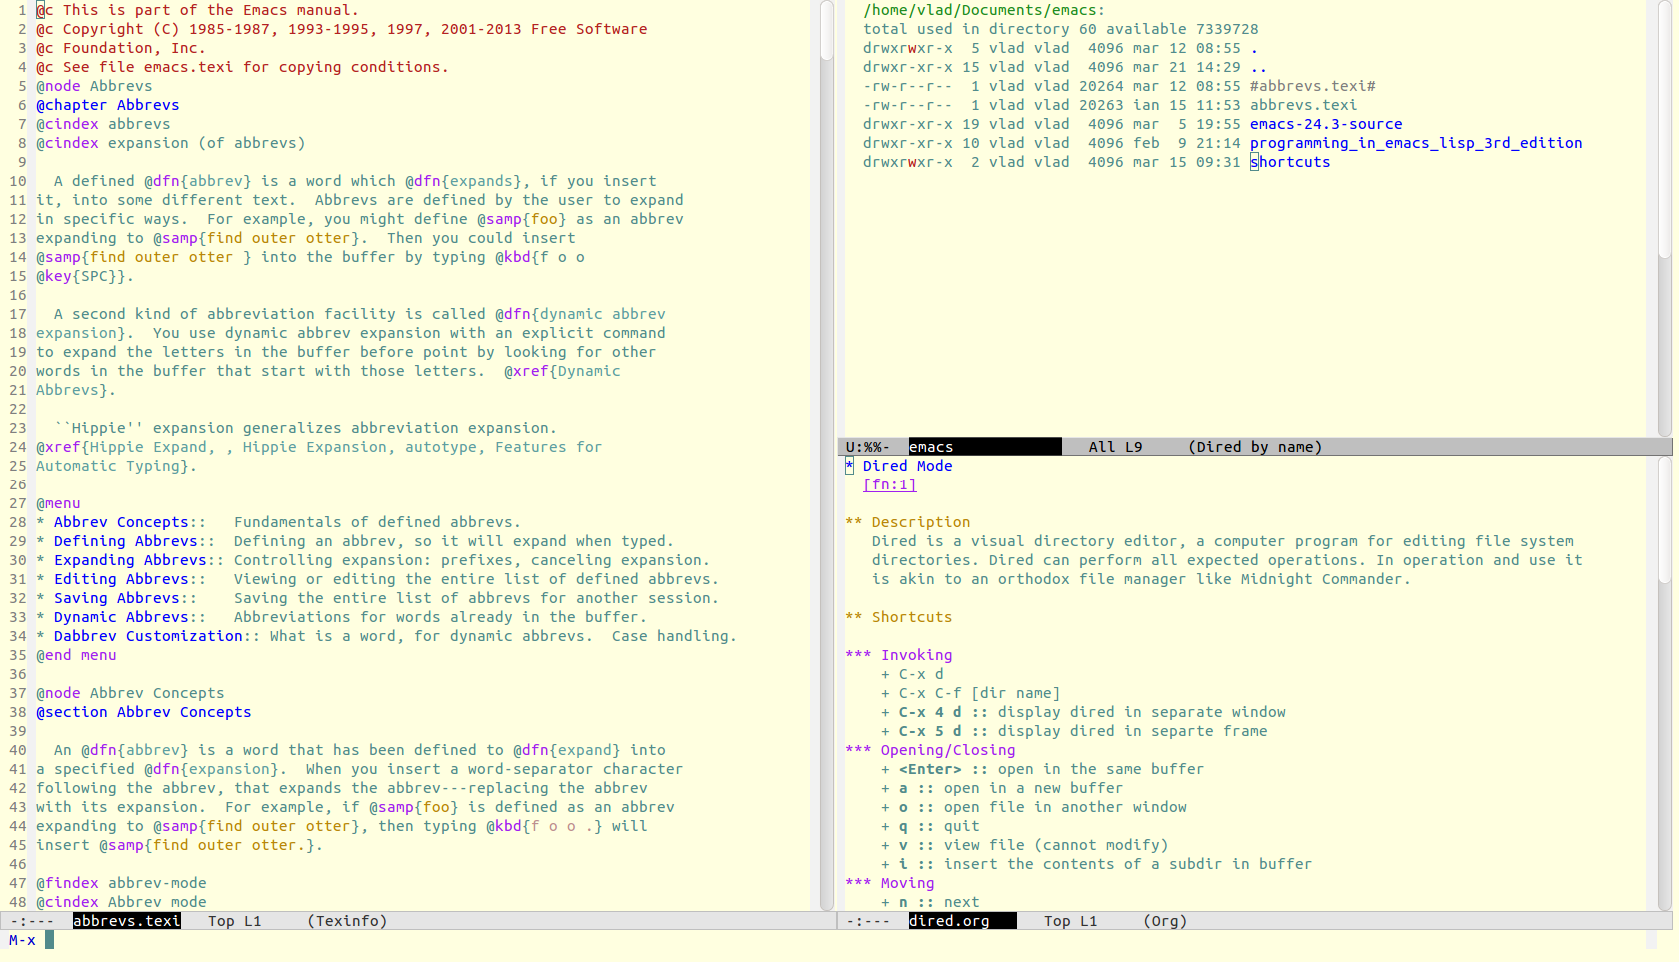Select #abbrevs.texi# autosave file entry

click(x=1312, y=86)
